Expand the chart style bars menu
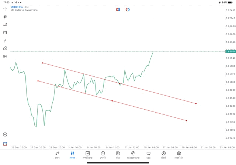The height and width of the screenshot is (165, 236). click(x=5, y=25)
